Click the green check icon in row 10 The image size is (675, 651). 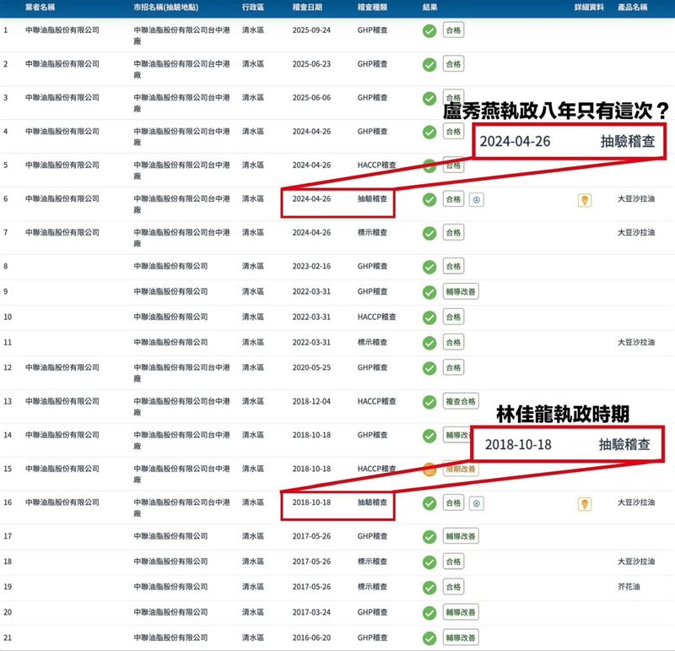(x=429, y=317)
